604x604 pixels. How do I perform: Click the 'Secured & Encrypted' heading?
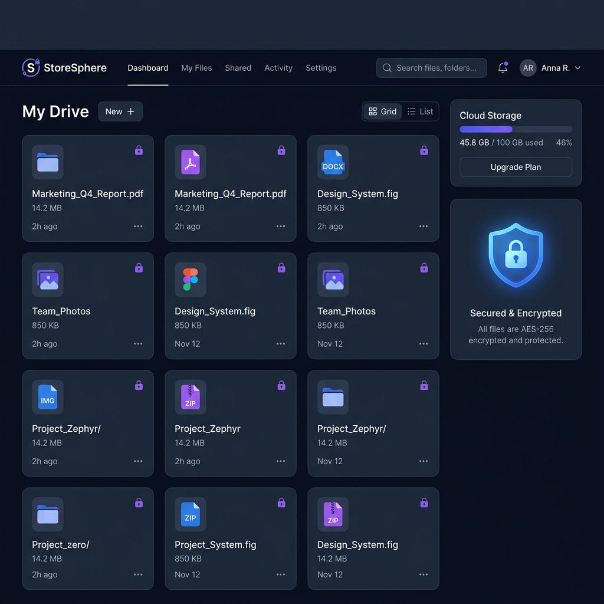(x=516, y=313)
